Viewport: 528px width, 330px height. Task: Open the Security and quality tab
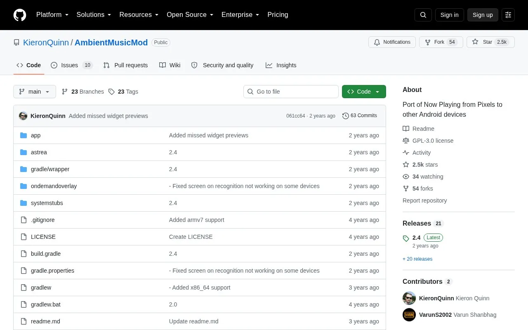222,65
